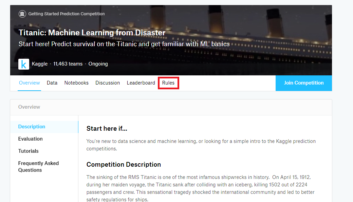Click the 'Start here if...' heading
The height and width of the screenshot is (202, 353).
[107, 129]
